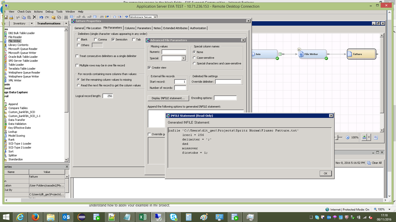
Task: Open Excel from the taskbar
Action: coord(143,217)
